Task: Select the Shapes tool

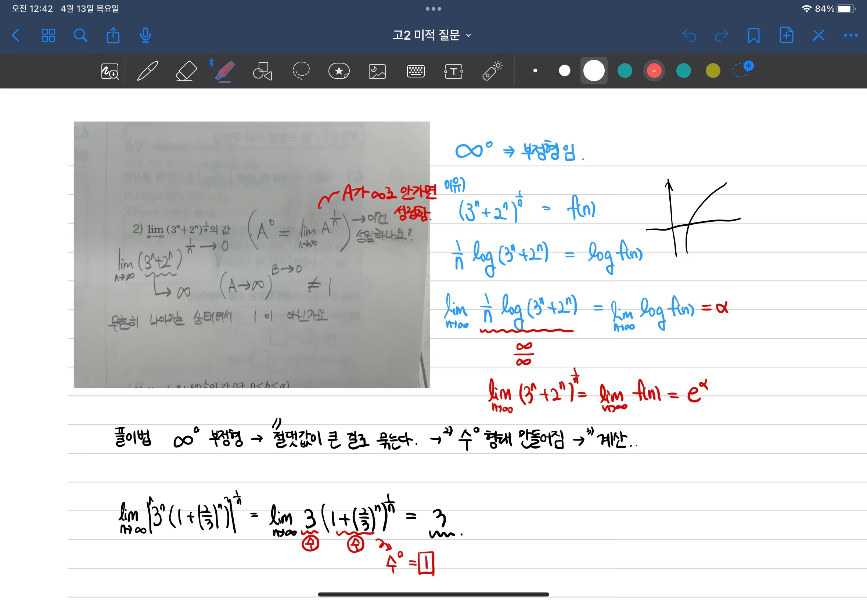Action: click(262, 71)
